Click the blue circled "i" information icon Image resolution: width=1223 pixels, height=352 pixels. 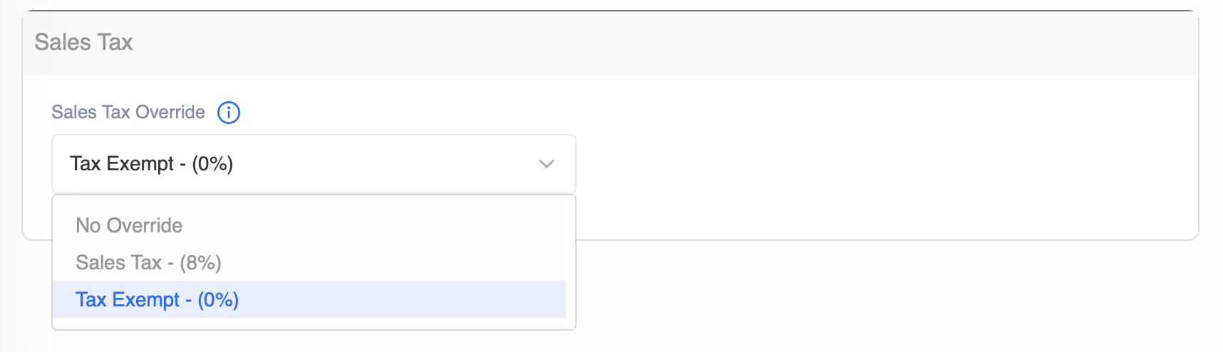pos(229,113)
